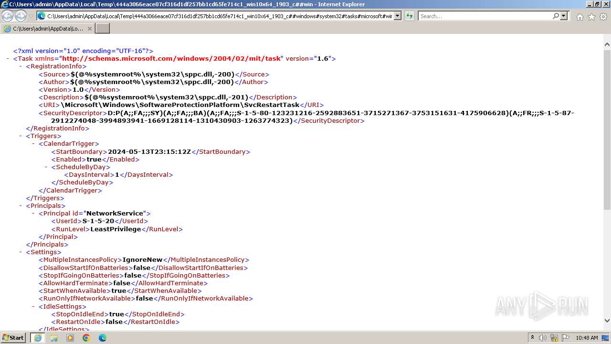Click the 10:48 AM taskbar clock
Image resolution: width=611 pixels, height=344 pixels.
(587, 338)
